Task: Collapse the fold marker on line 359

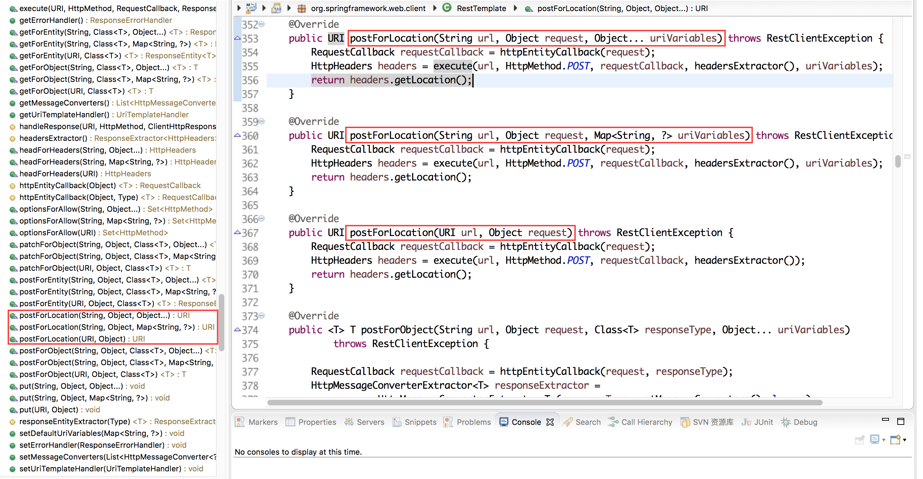Action: click(262, 121)
